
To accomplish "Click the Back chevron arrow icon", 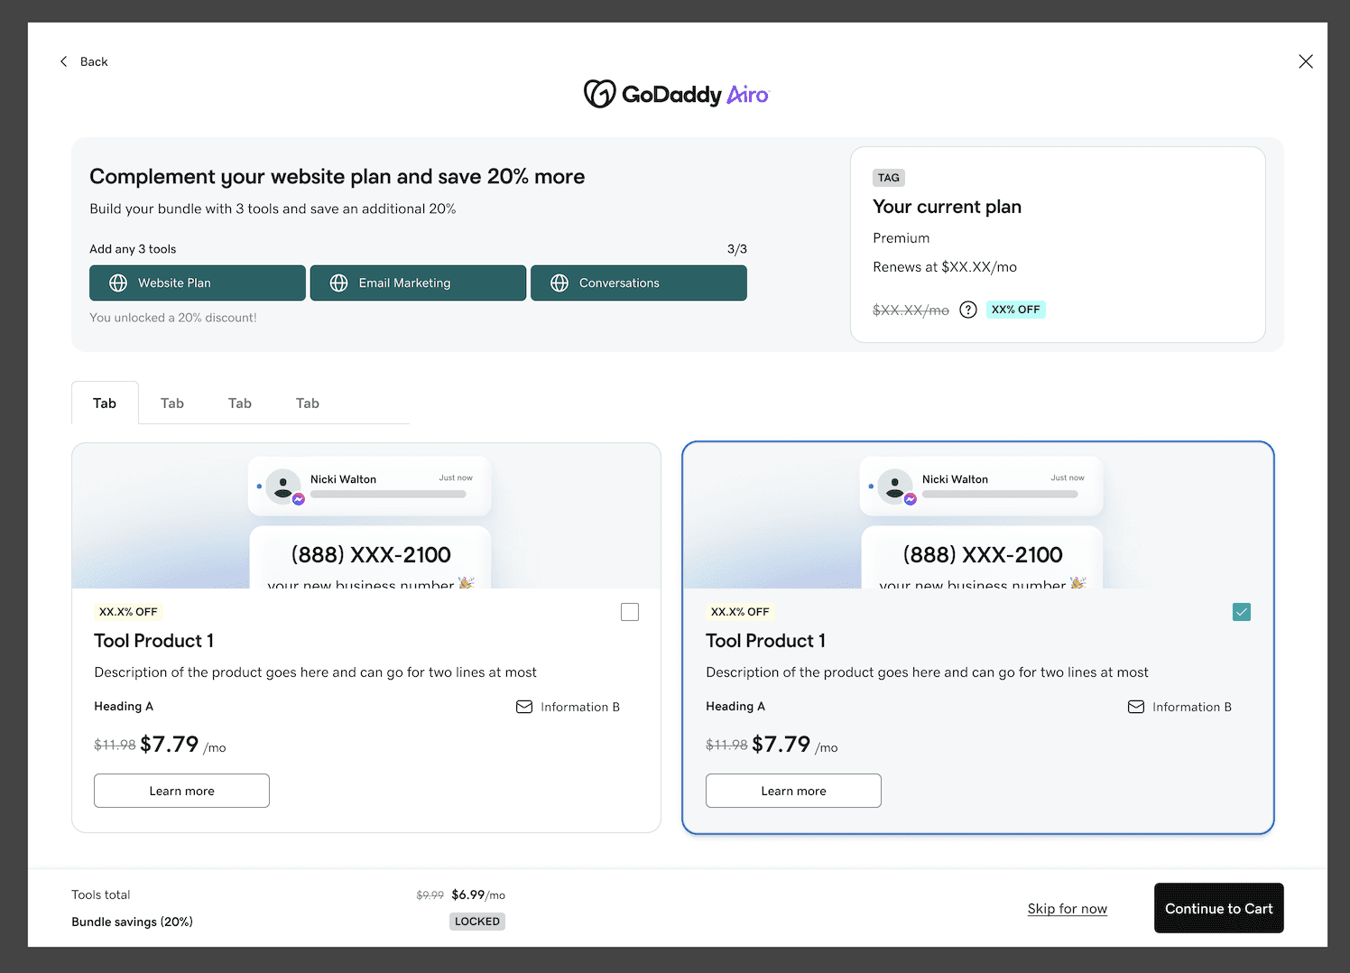I will pos(63,61).
